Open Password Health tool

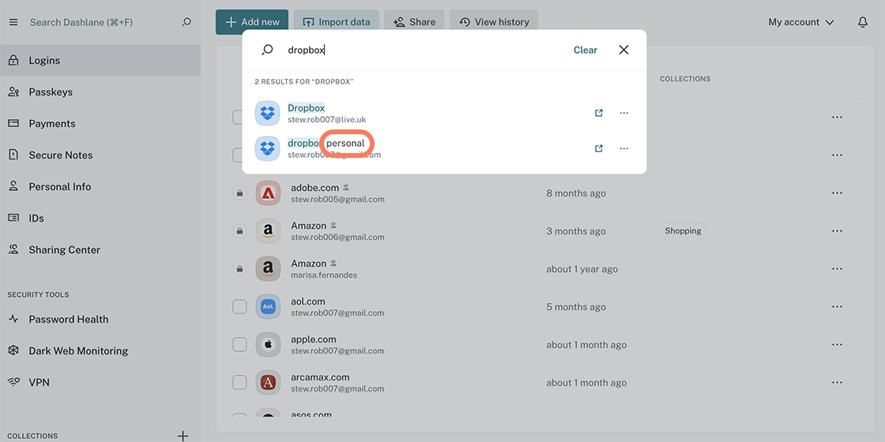[x=69, y=320]
